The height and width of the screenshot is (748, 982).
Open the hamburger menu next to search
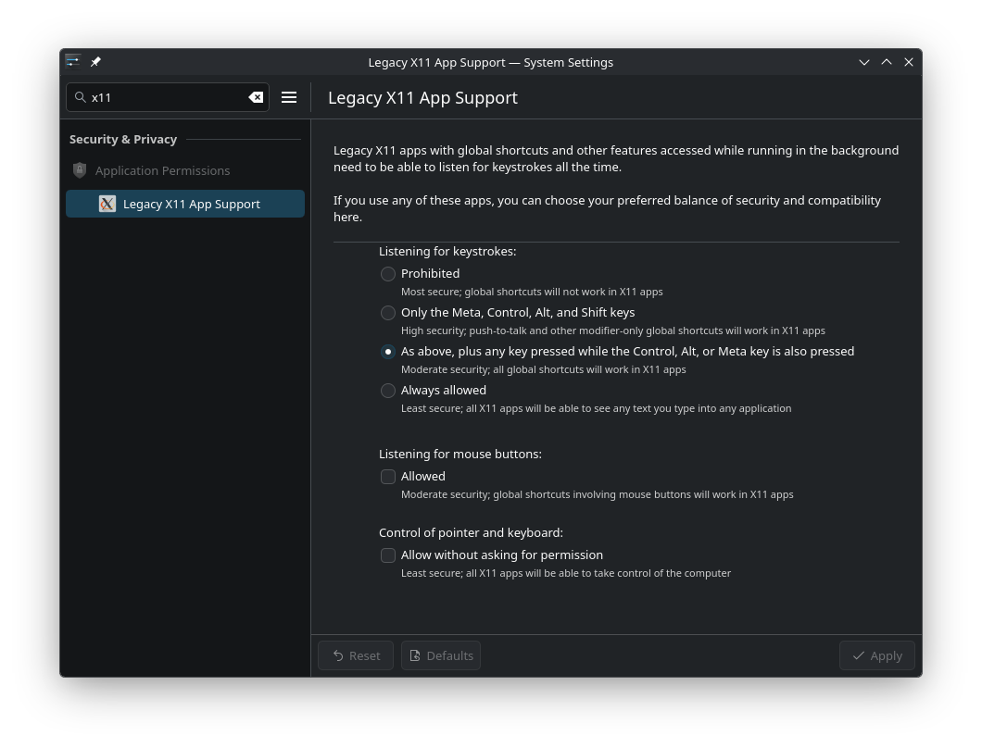(289, 97)
